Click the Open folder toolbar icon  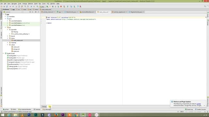coord(1,6)
